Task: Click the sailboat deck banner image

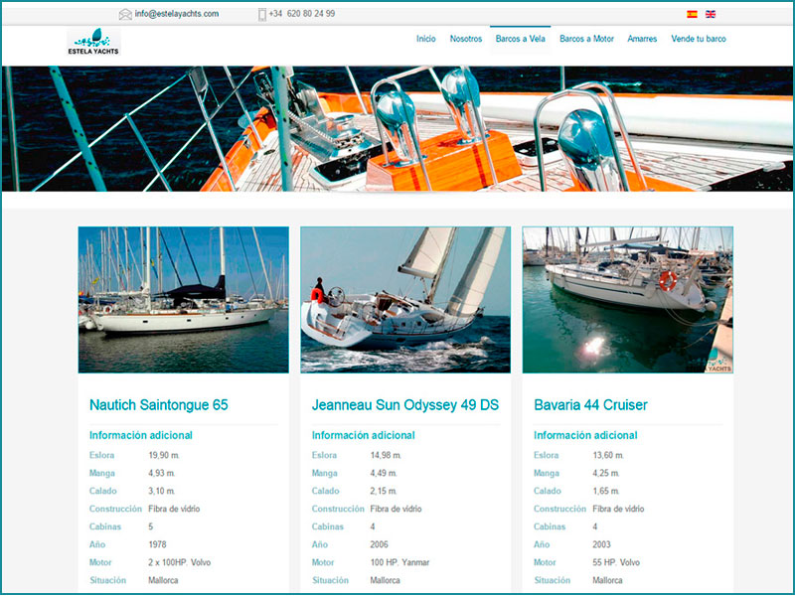Action: (397, 129)
